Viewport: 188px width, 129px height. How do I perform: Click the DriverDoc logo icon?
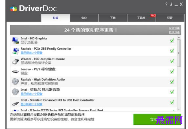click(13, 9)
